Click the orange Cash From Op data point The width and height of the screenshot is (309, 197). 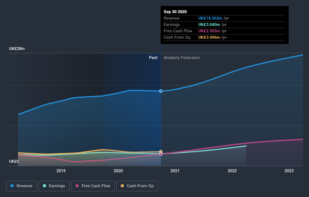(161, 152)
